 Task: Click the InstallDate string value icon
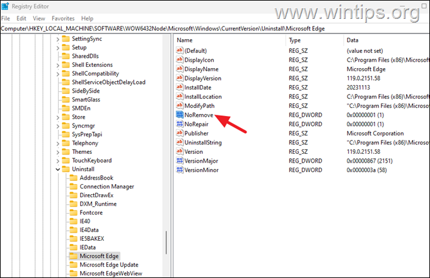pyautogui.click(x=180, y=87)
